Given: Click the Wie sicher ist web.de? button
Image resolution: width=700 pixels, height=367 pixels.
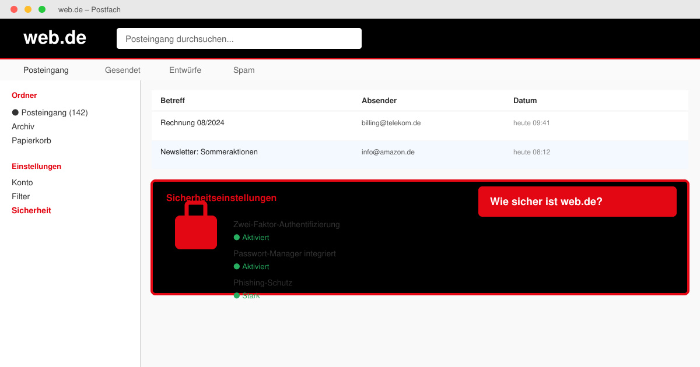Looking at the screenshot, I should [x=577, y=202].
